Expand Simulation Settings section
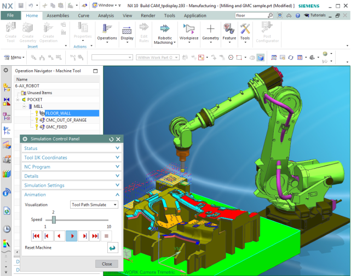351x276 pixels. 72,185
